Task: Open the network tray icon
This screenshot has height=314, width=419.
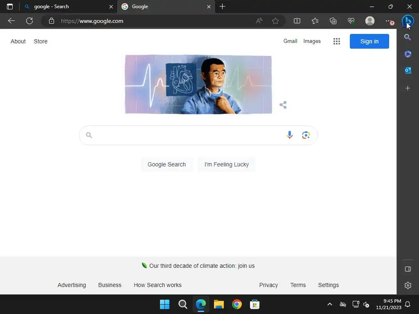Action: coord(356,304)
